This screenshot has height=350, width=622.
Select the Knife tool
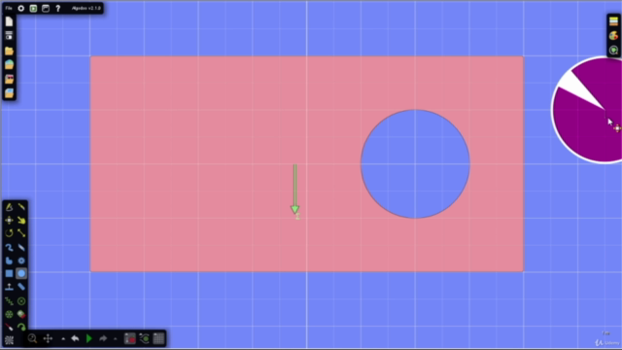click(21, 207)
